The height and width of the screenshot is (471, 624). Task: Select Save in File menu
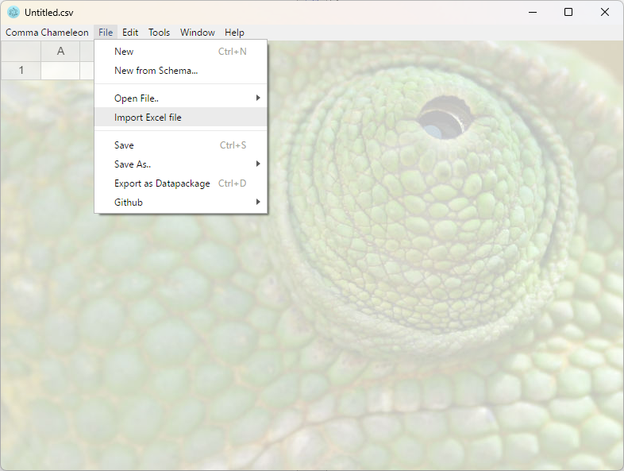[181, 145]
